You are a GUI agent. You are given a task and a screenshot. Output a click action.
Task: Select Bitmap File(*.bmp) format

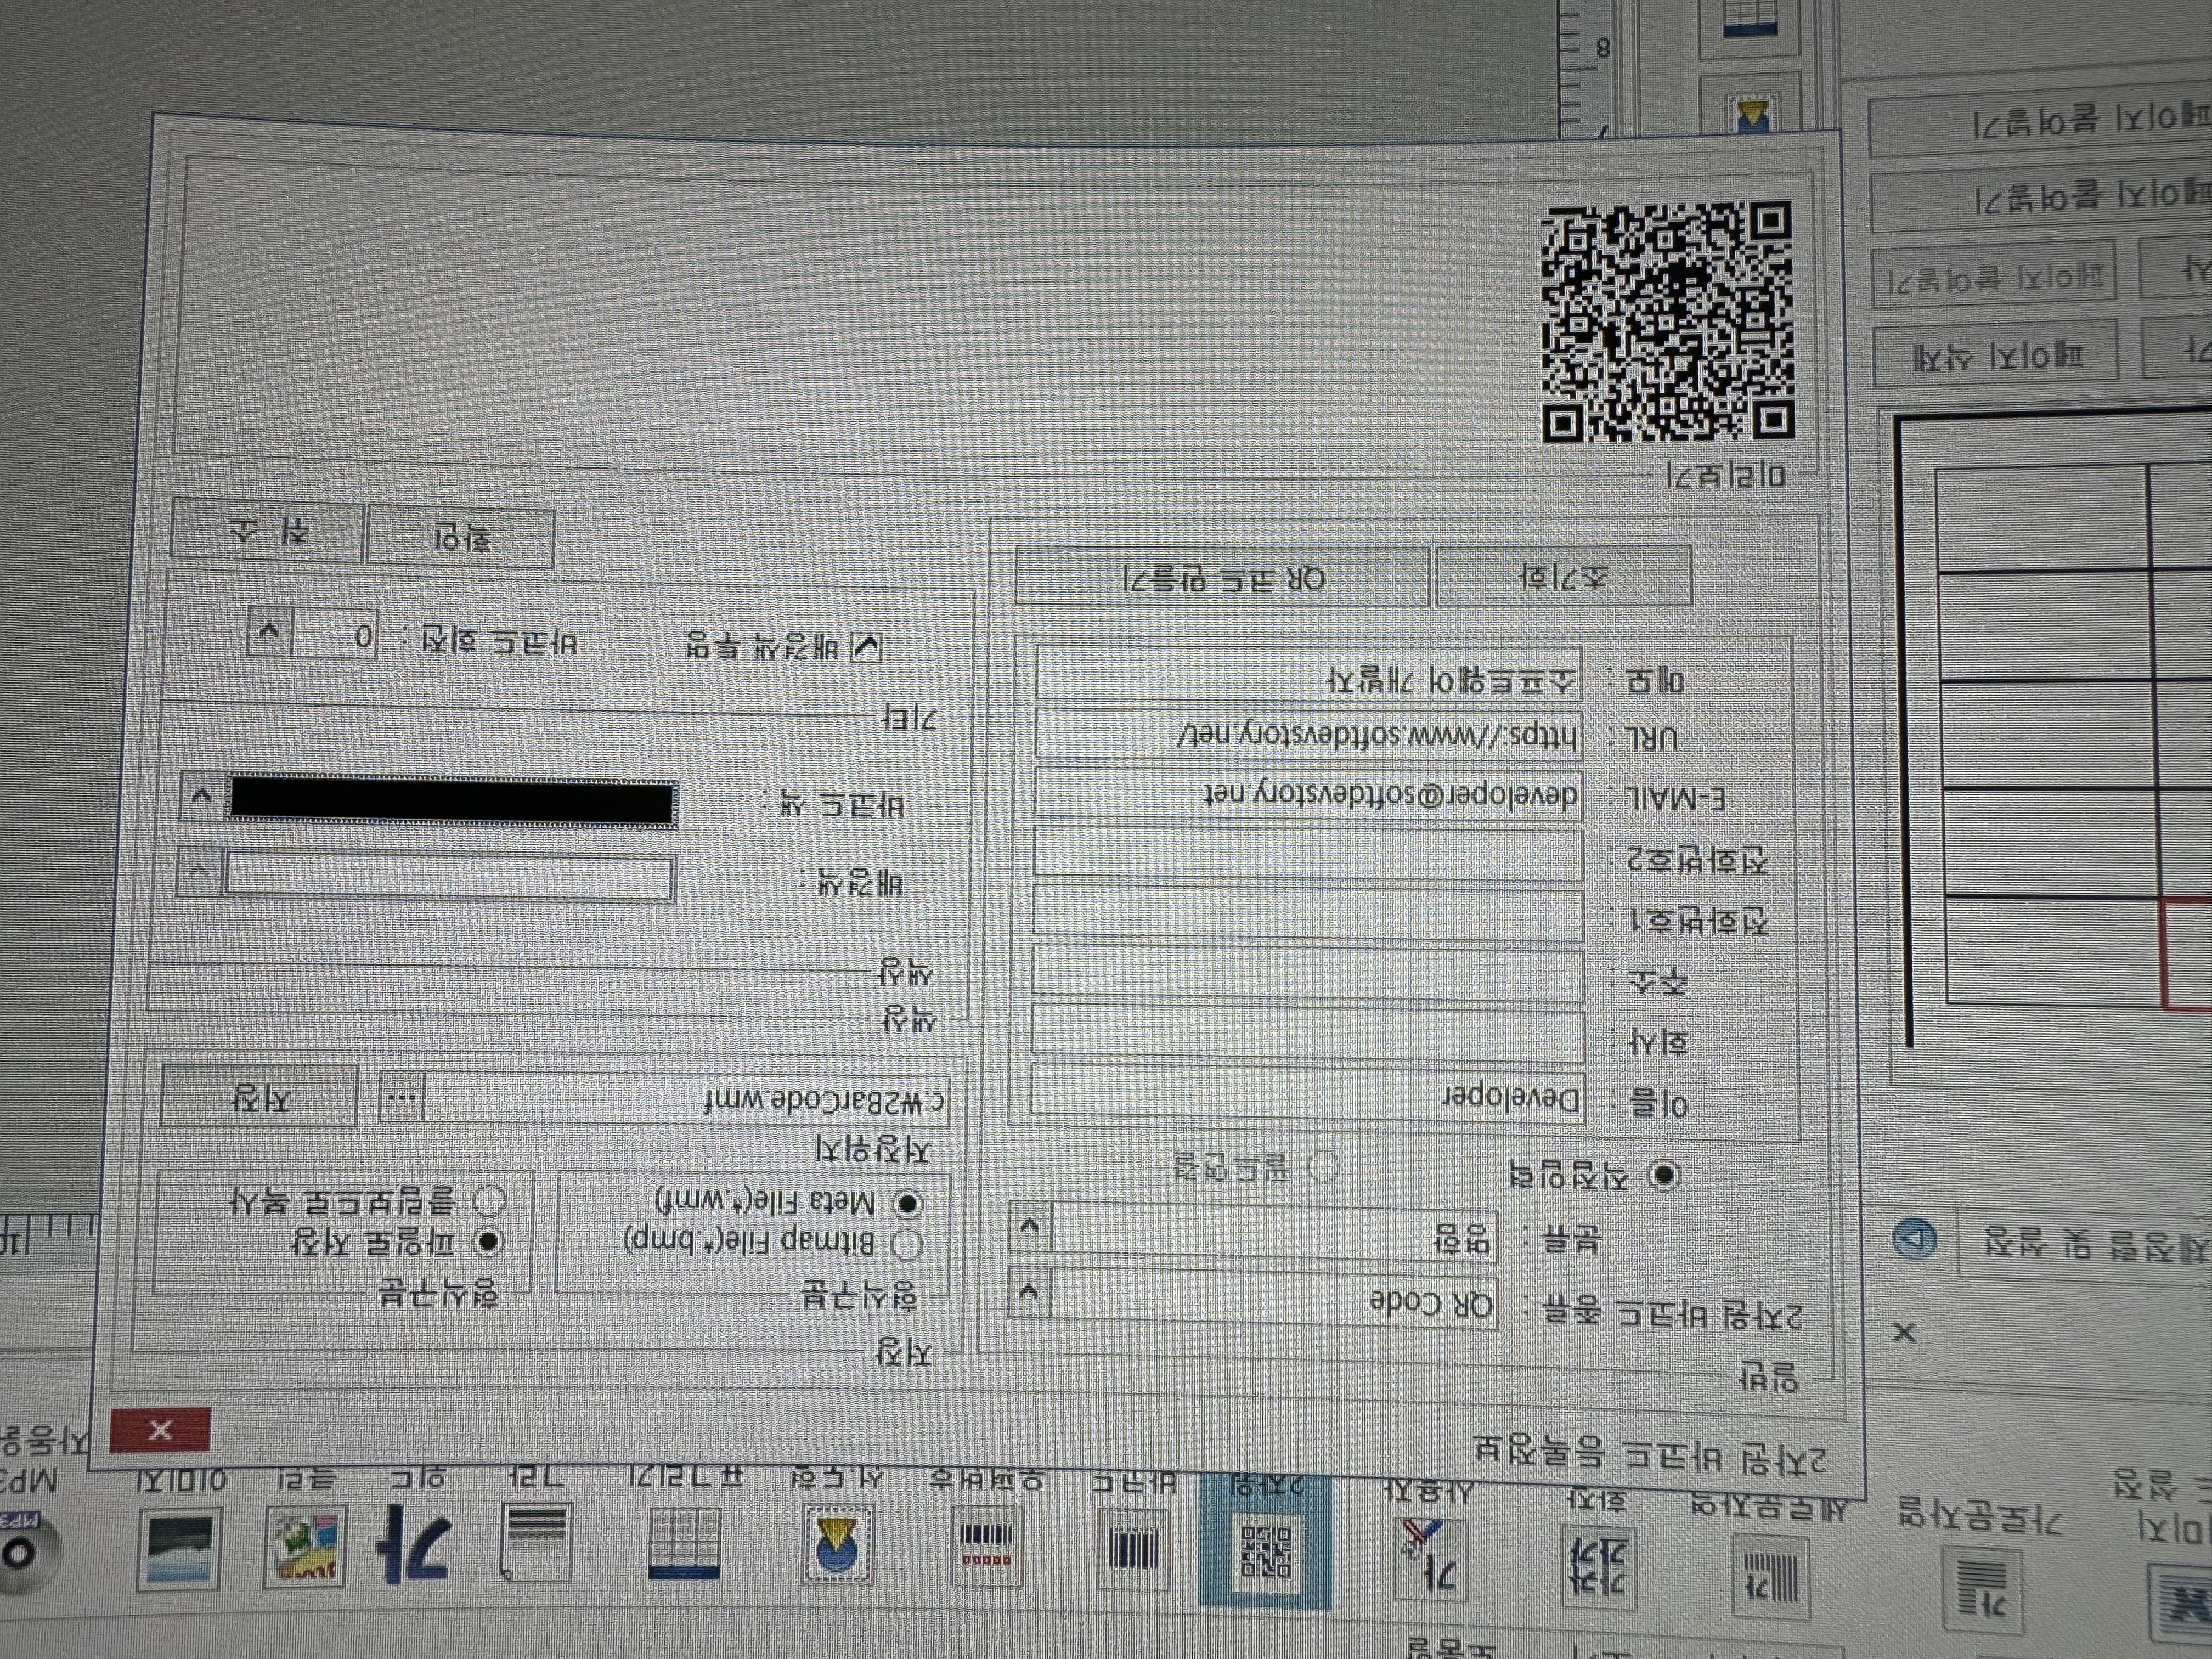[907, 1245]
